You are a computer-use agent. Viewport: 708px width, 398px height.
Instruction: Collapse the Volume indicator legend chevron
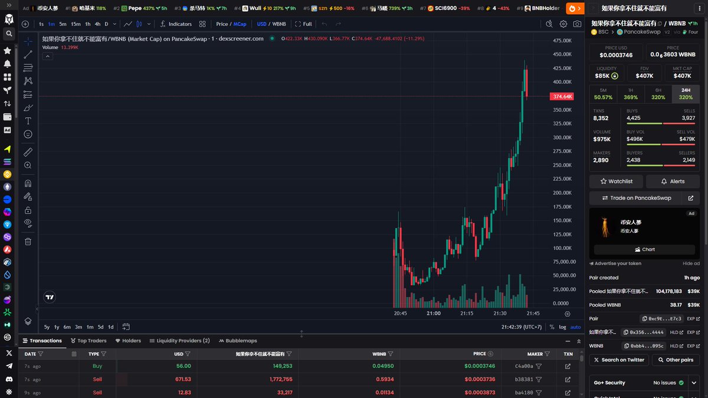(x=48, y=56)
